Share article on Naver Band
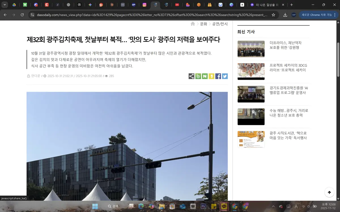Viewport: 340px width, 212px height. (198, 76)
